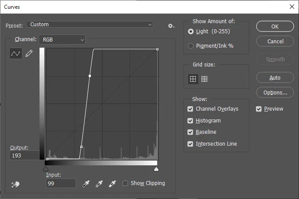Click the black point input slider triangle

click(x=46, y=169)
